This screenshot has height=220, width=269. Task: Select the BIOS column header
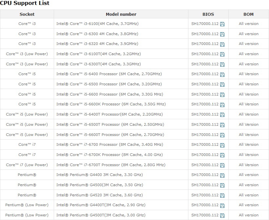208,14
